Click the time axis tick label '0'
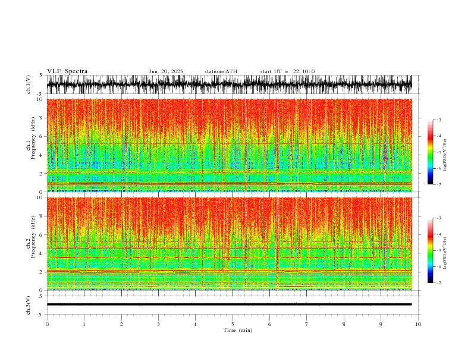This screenshot has height=364, width=471. 47,324
